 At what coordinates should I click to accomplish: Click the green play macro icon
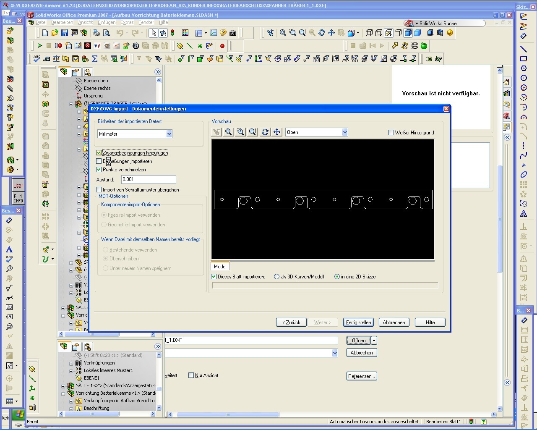click(40, 46)
